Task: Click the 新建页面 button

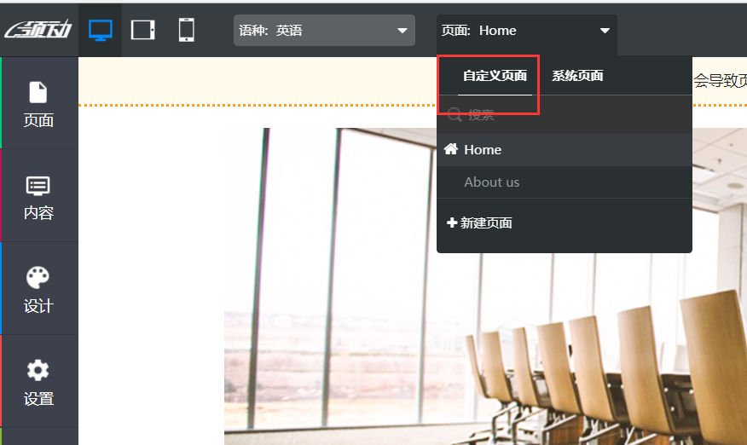Action: (480, 223)
